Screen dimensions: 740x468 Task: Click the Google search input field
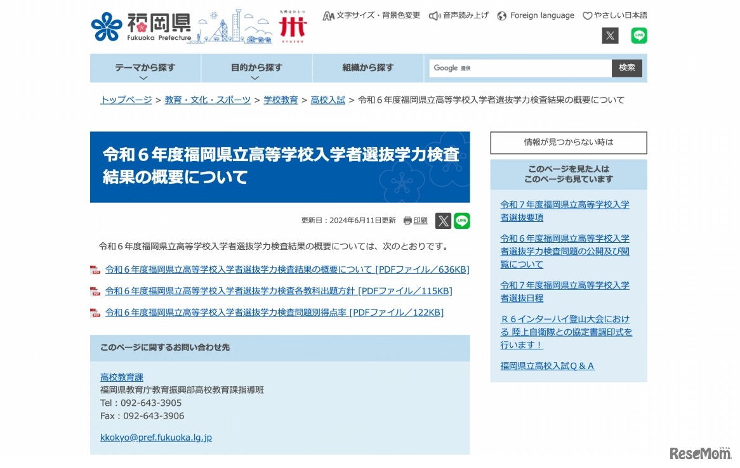520,68
